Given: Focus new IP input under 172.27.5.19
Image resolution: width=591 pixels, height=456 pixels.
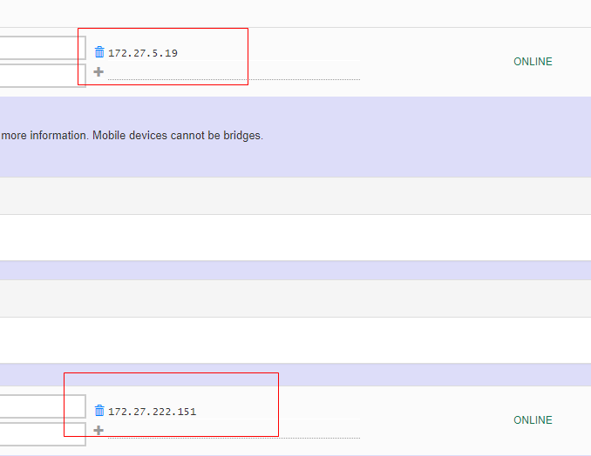Looking at the screenshot, I should coord(234,73).
